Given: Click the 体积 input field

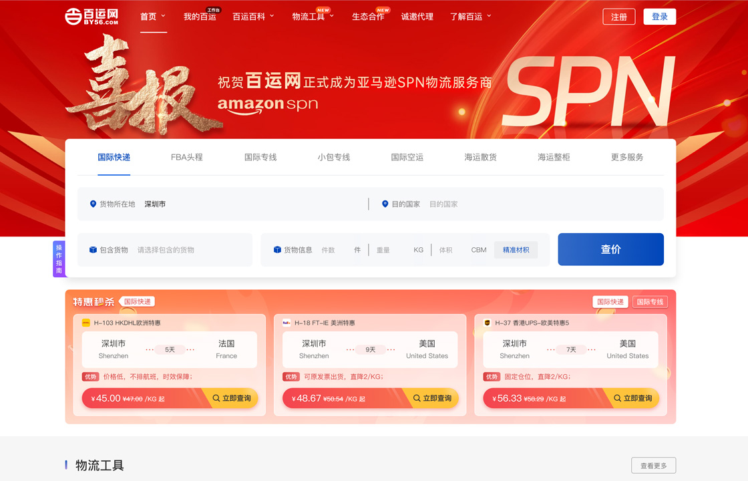Looking at the screenshot, I should [x=452, y=250].
